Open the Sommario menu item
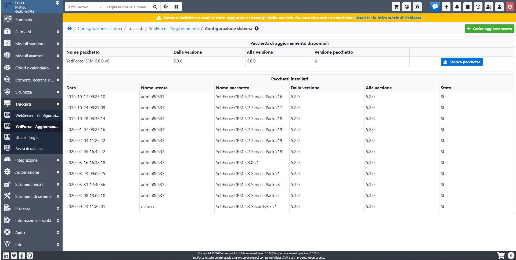 [x=32, y=20]
